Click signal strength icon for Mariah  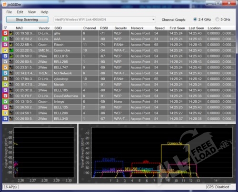coord(11,85)
